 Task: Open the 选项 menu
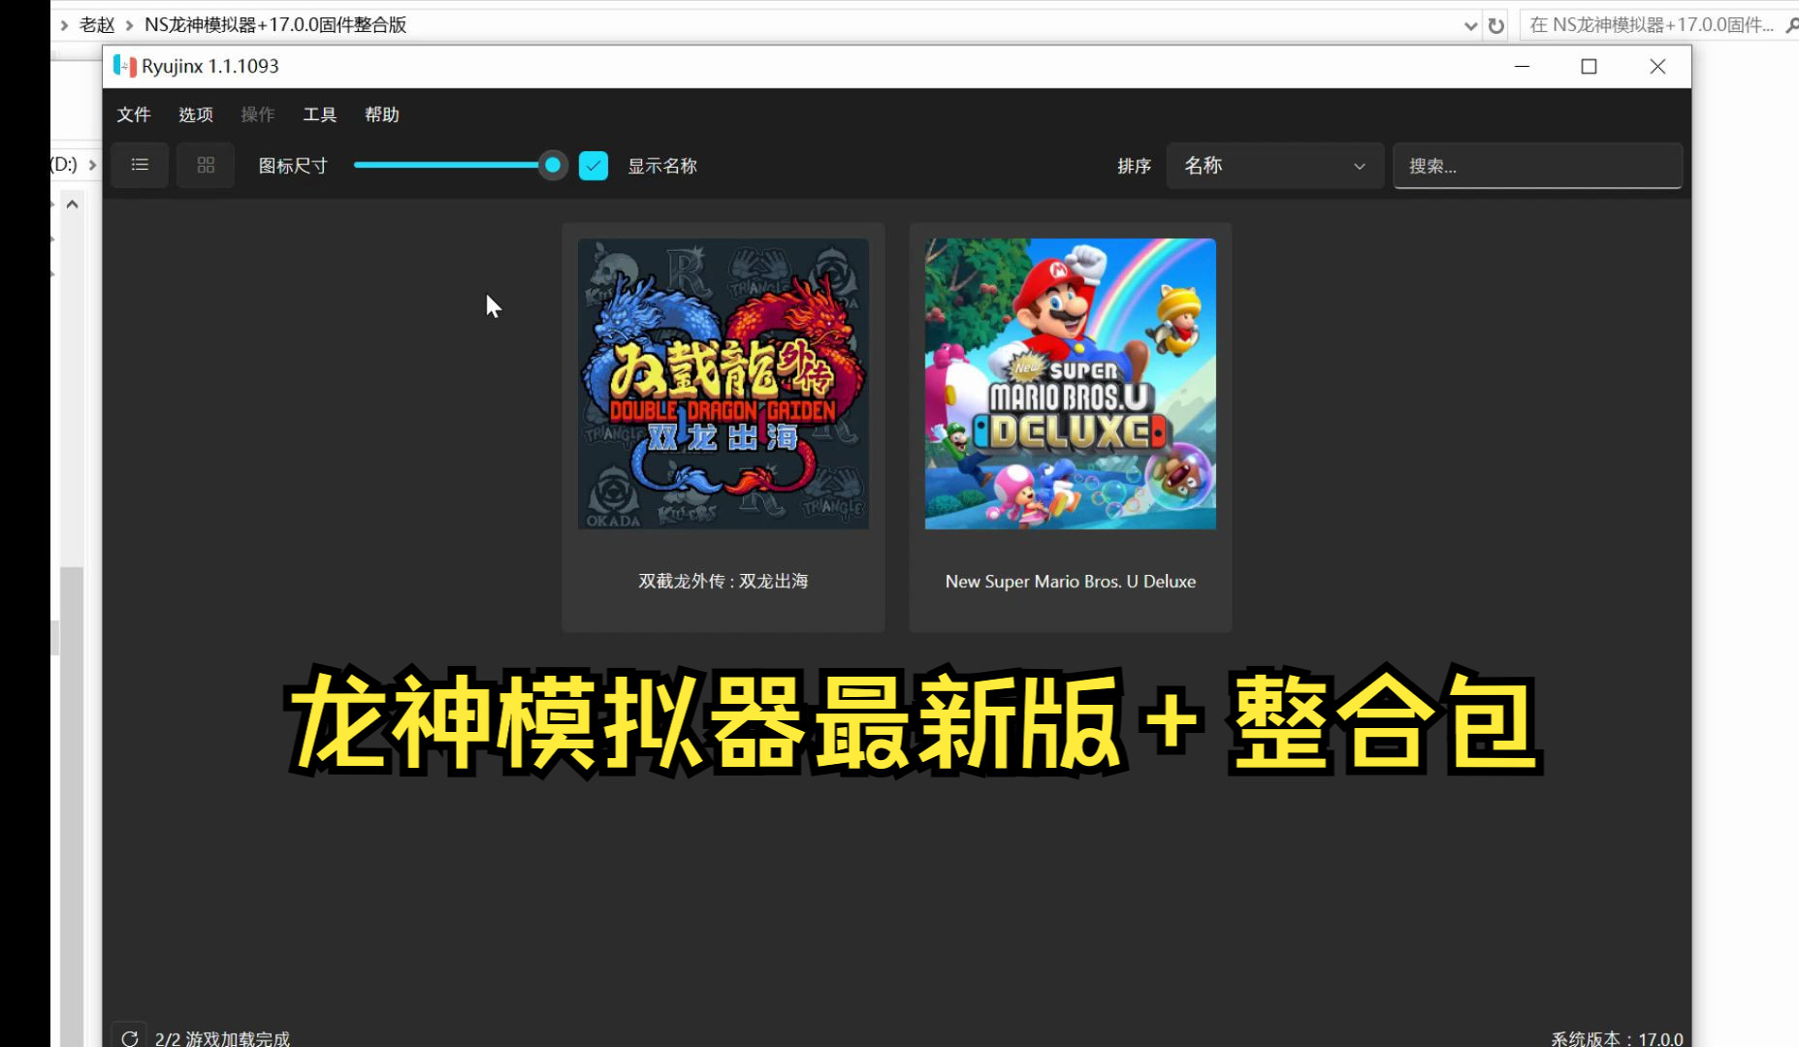click(196, 114)
